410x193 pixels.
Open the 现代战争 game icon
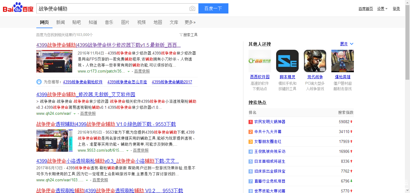315,61
